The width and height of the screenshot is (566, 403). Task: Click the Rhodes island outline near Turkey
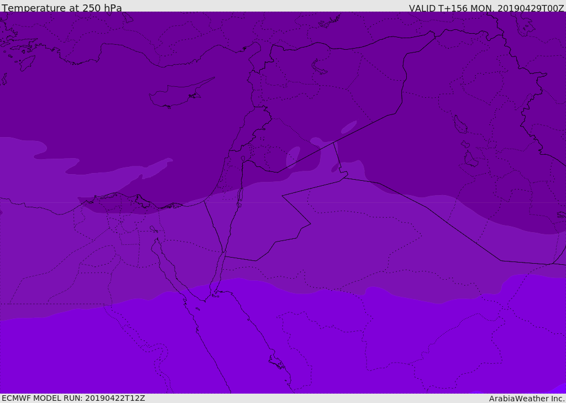tap(27, 63)
